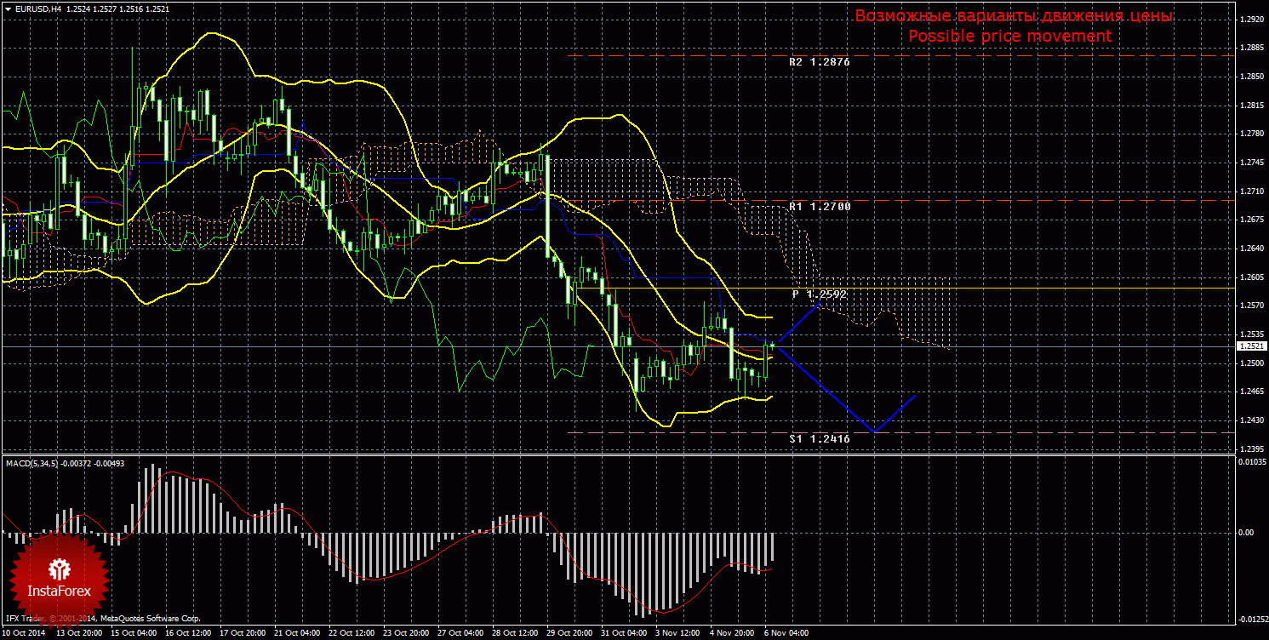Click the red Russian heading text

1014,16
